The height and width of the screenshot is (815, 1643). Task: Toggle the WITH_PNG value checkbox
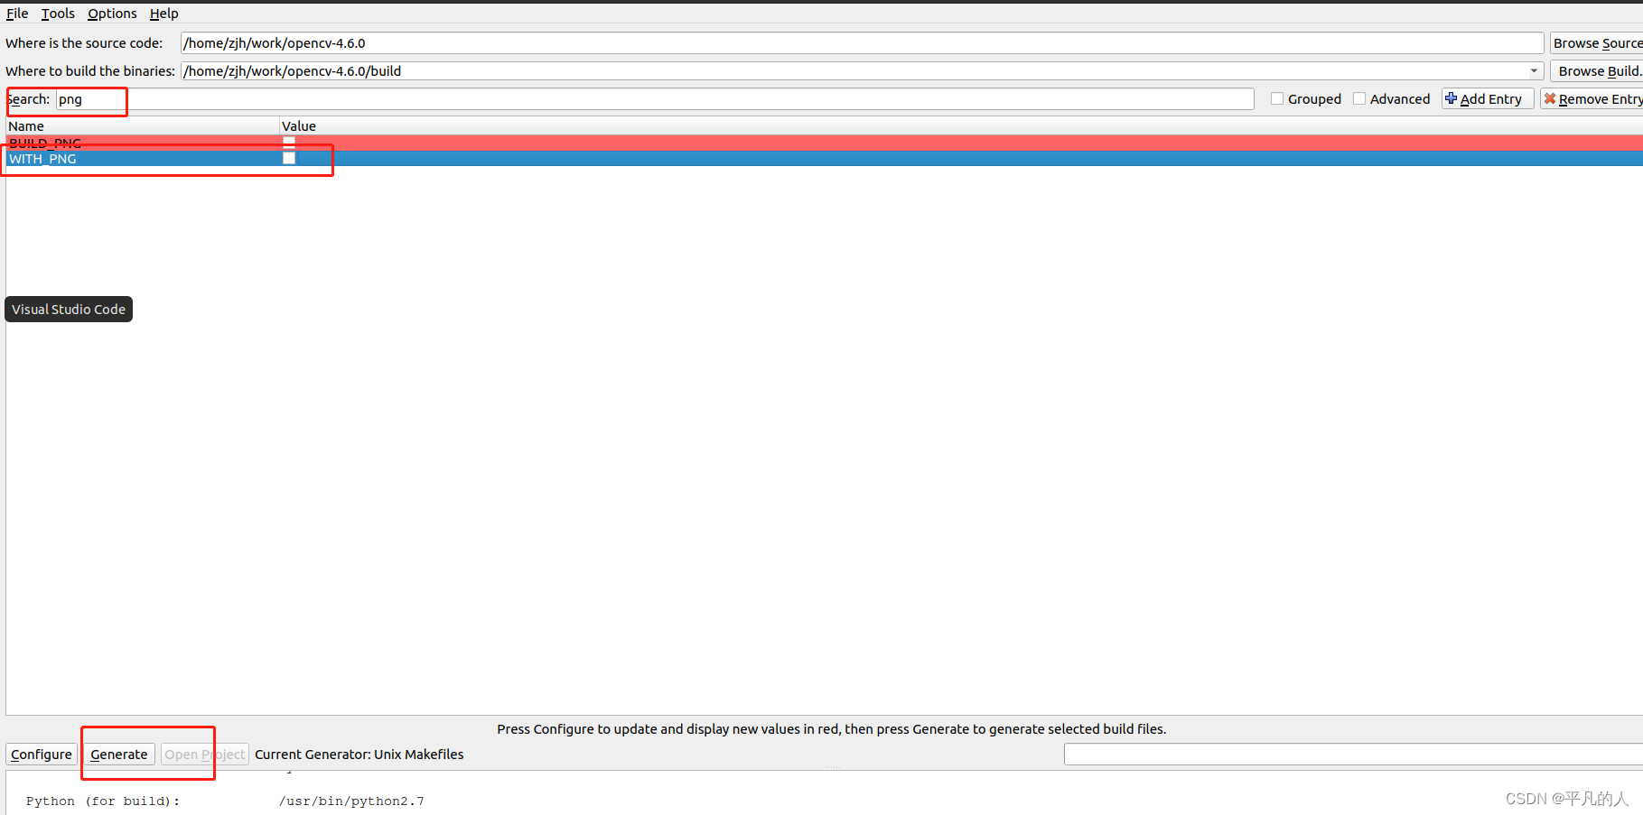point(289,158)
